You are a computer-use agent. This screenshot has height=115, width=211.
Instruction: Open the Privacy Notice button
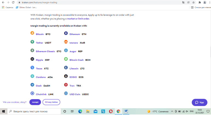coord(51,102)
